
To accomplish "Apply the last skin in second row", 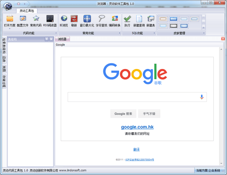I will pos(184,26).
